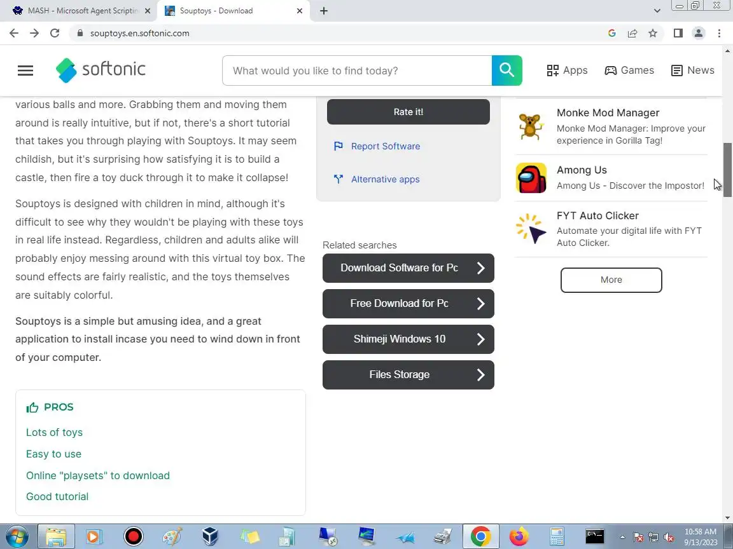Open the Apps section
This screenshot has width=733, height=549.
coord(567,71)
